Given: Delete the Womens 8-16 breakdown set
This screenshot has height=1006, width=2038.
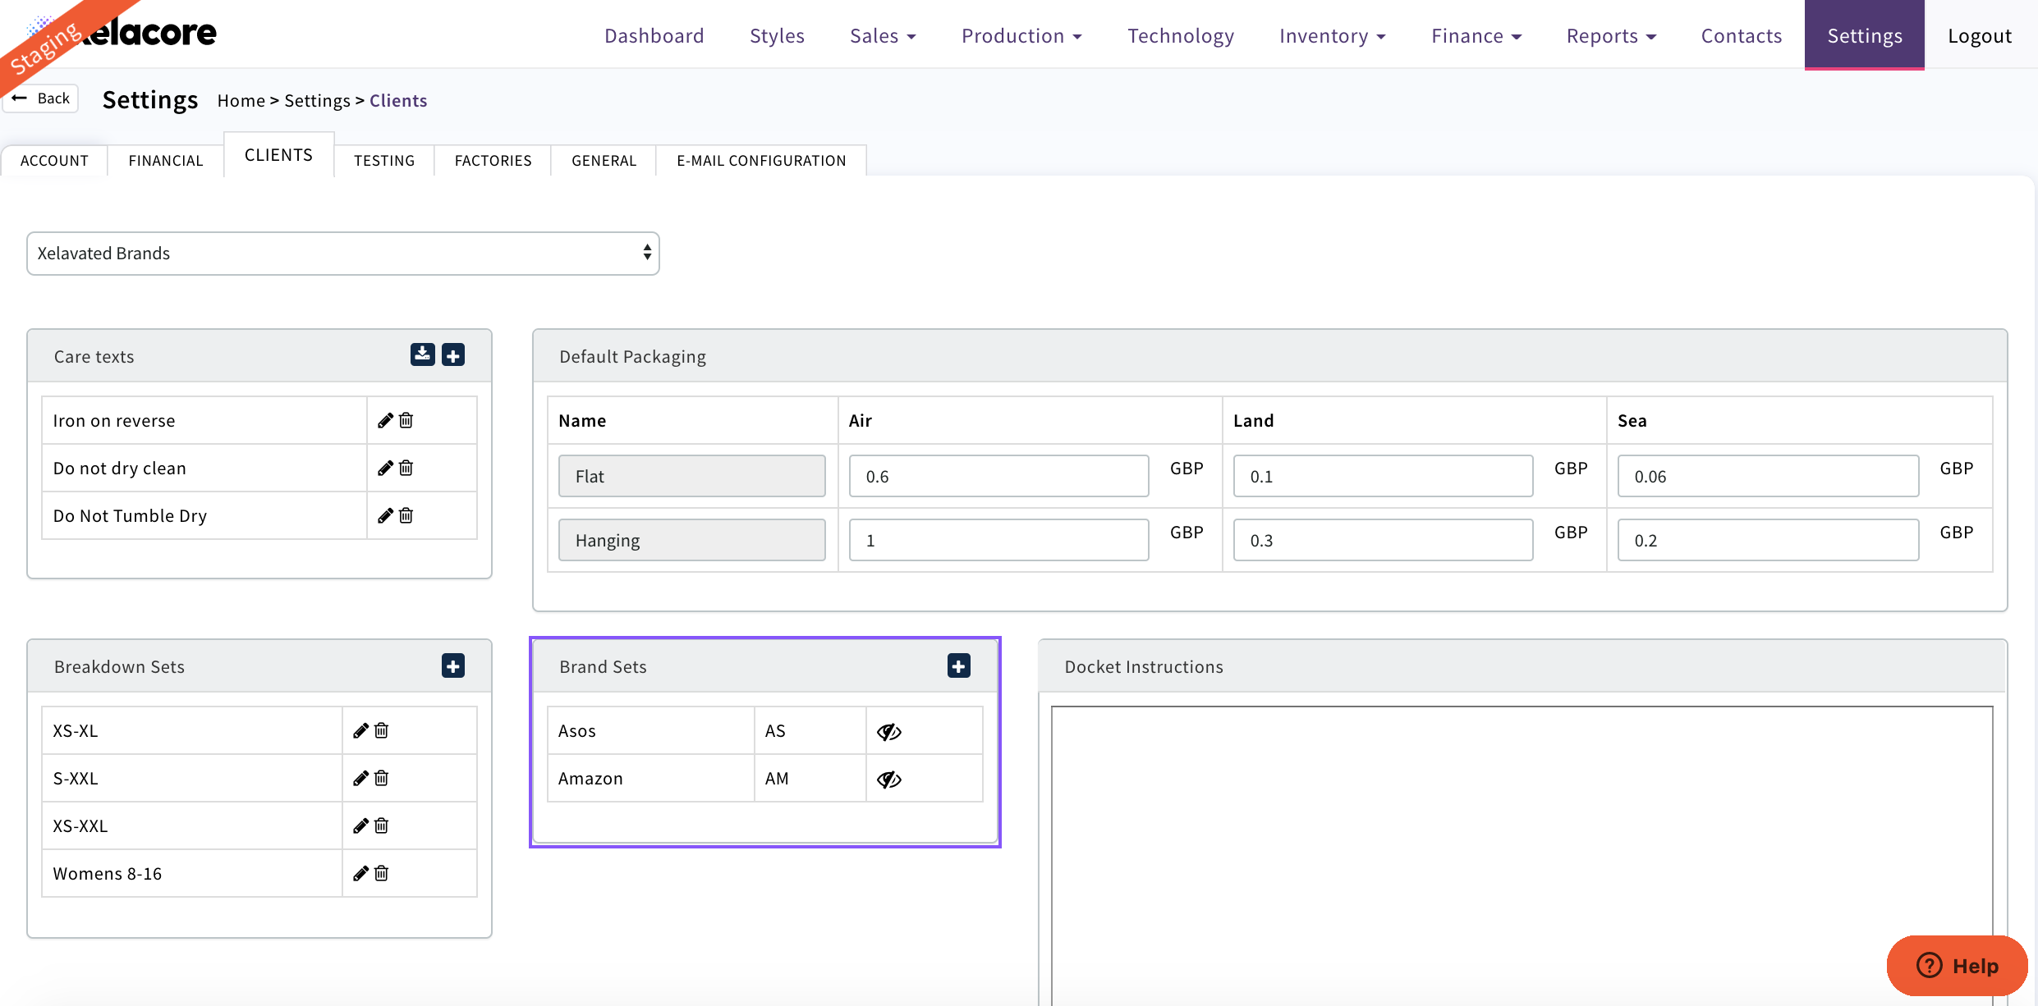Looking at the screenshot, I should [382, 873].
